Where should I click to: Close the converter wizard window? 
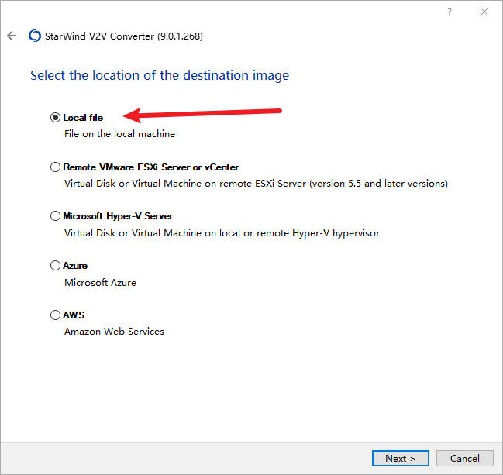(484, 12)
